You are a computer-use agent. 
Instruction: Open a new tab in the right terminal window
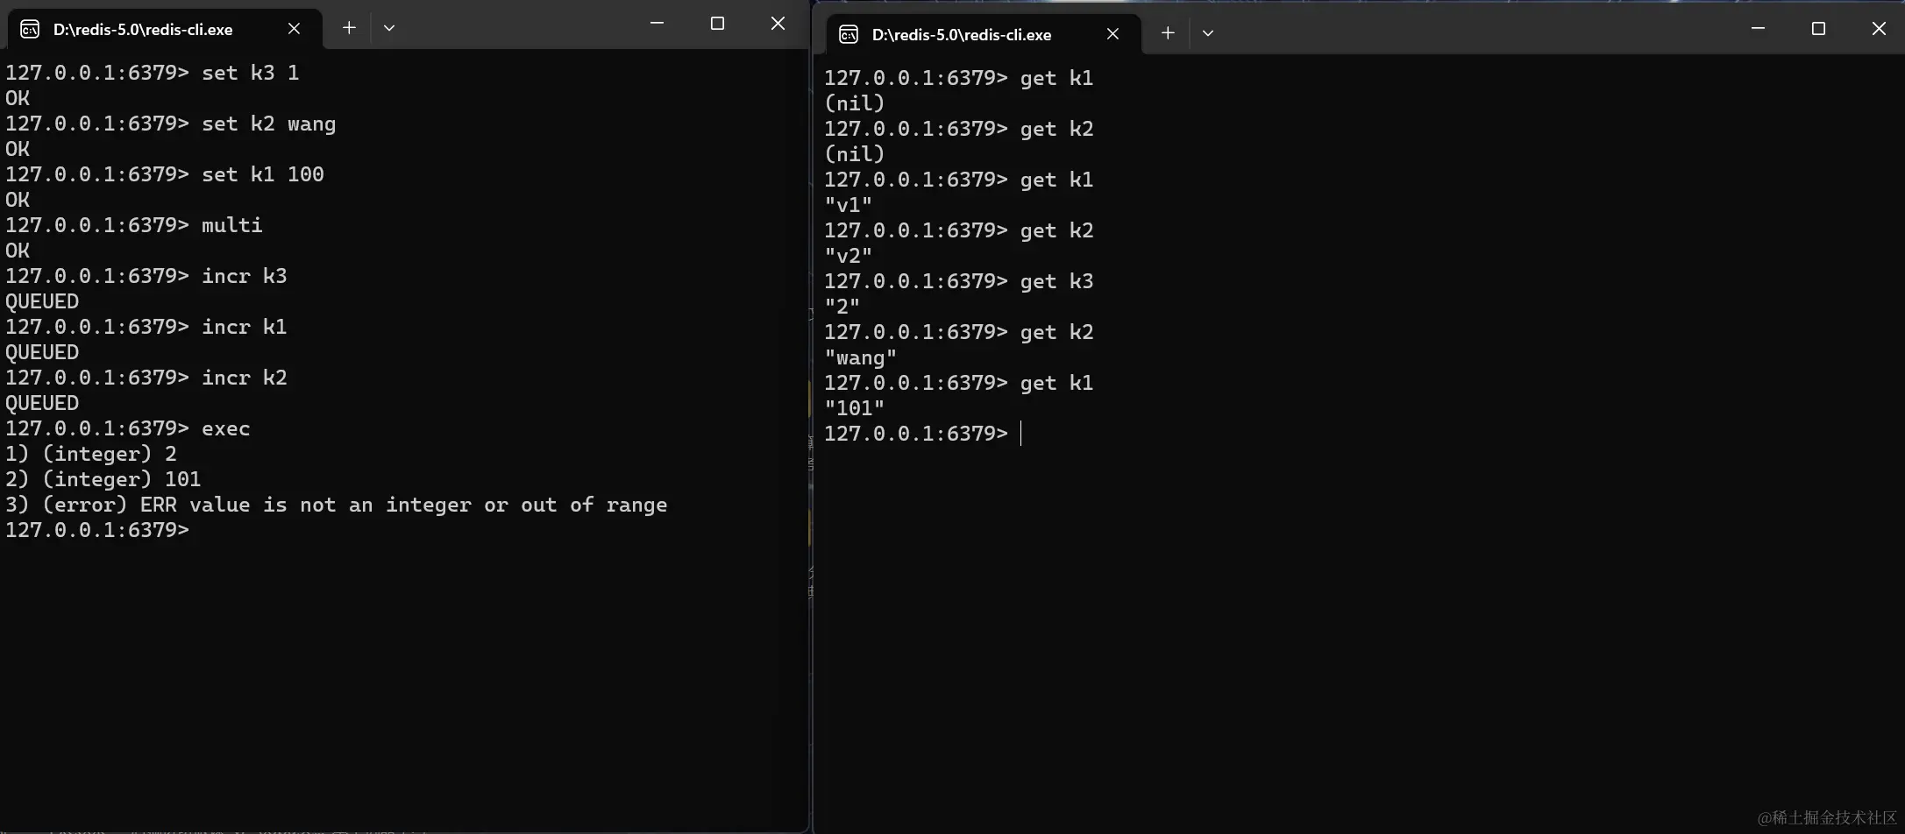(x=1168, y=33)
